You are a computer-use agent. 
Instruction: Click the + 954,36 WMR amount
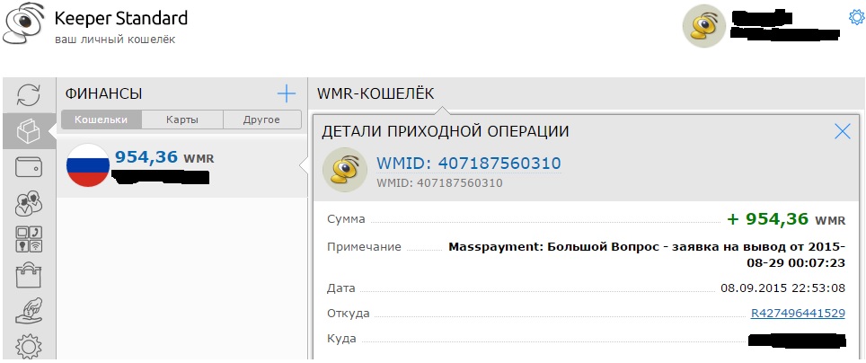786,219
